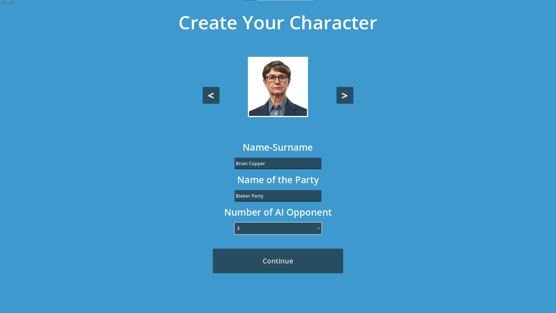Click the 'Name-Surname' label

pyautogui.click(x=278, y=147)
